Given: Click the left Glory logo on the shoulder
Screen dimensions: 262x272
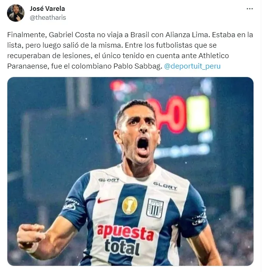Looking at the screenshot, I should 109,180.
